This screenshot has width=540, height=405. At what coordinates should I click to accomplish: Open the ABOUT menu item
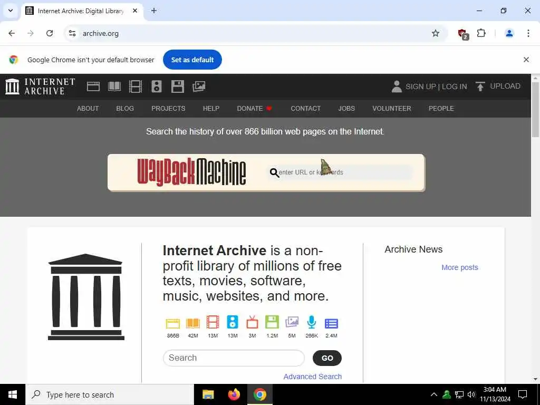point(88,108)
